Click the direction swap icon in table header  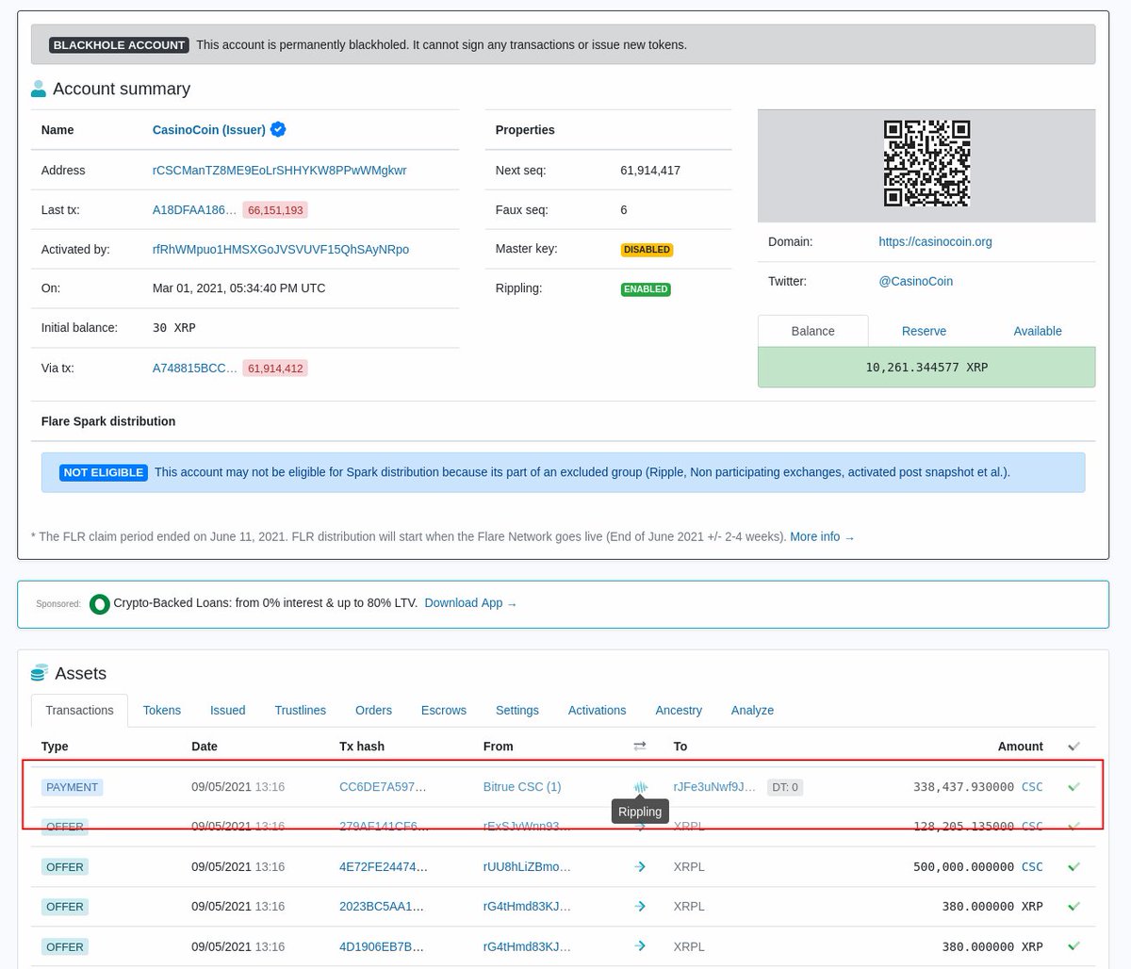640,746
